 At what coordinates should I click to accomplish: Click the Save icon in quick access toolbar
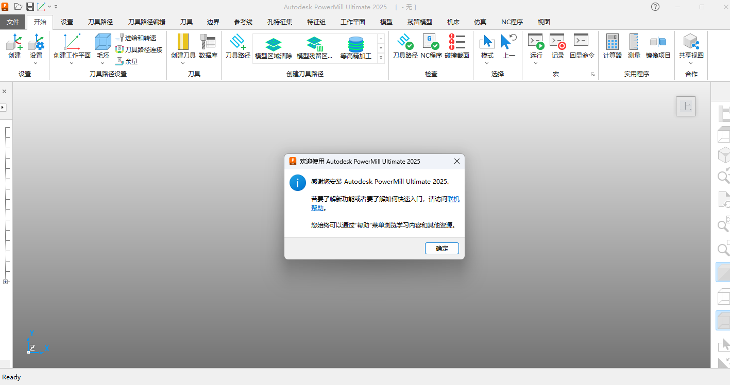pyautogui.click(x=29, y=7)
